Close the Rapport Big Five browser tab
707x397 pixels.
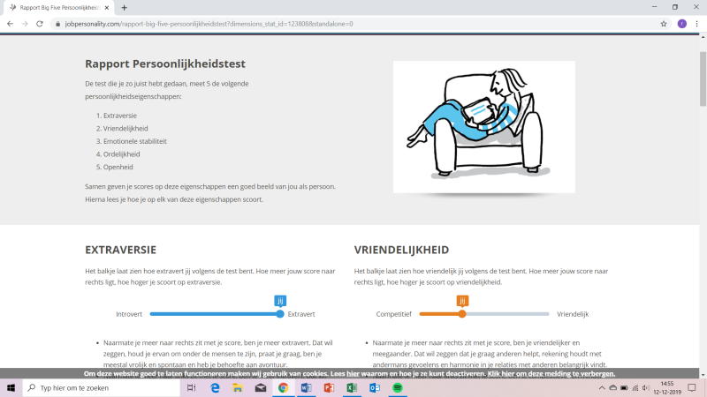coord(107,8)
